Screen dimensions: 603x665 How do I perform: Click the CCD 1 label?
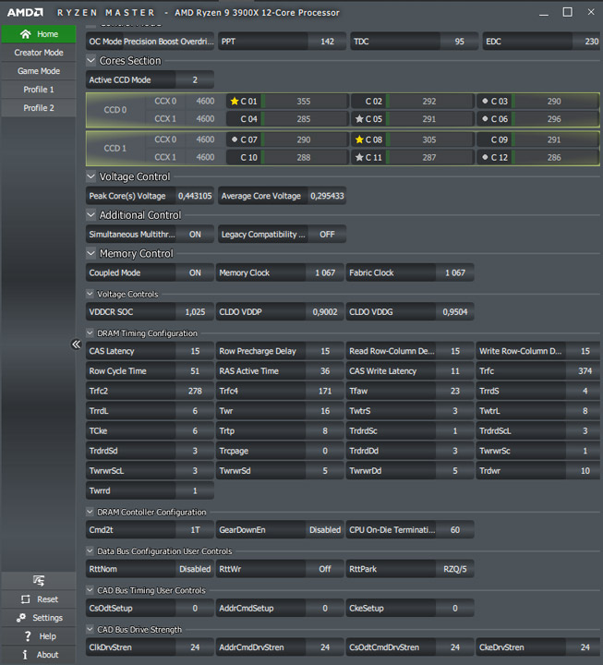pyautogui.click(x=115, y=148)
